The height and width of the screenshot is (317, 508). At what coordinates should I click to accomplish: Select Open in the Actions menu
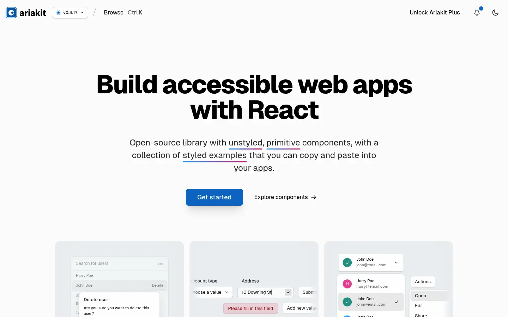(429, 296)
